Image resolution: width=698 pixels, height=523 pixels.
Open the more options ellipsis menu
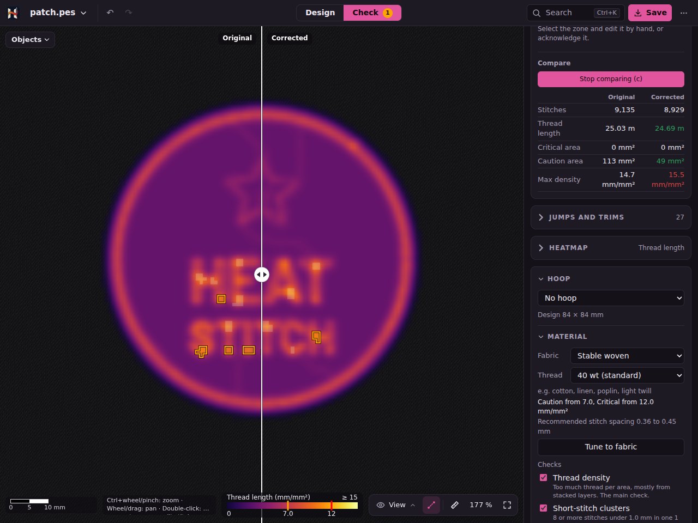point(684,13)
